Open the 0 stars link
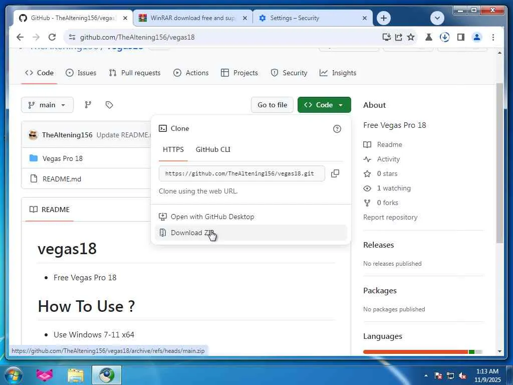This screenshot has height=385, width=513. tap(387, 173)
